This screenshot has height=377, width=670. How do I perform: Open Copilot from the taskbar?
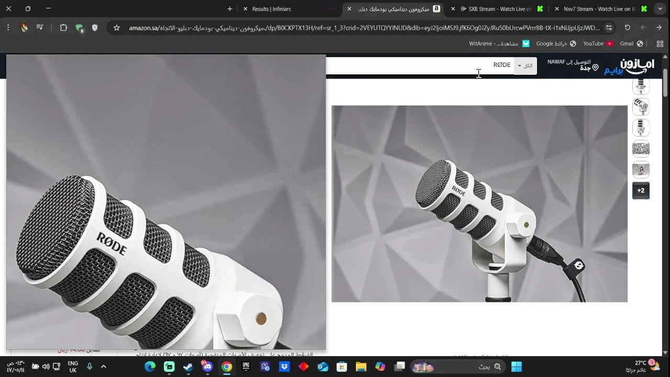(380, 367)
